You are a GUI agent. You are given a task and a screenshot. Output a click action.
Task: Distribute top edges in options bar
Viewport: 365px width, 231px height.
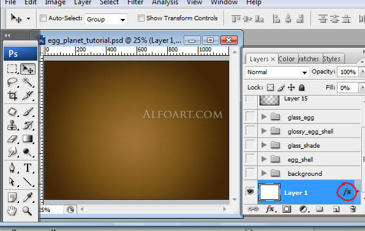(323, 18)
